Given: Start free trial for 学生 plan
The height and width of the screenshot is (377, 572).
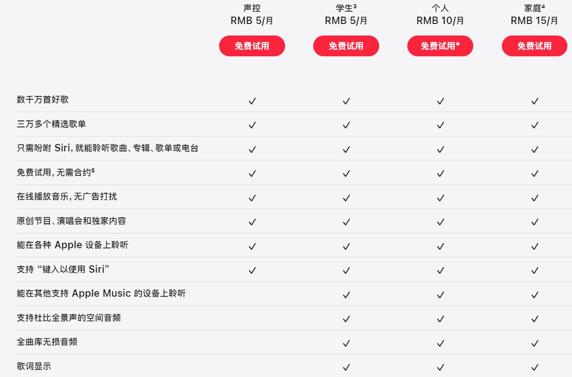Looking at the screenshot, I should pyautogui.click(x=346, y=46).
